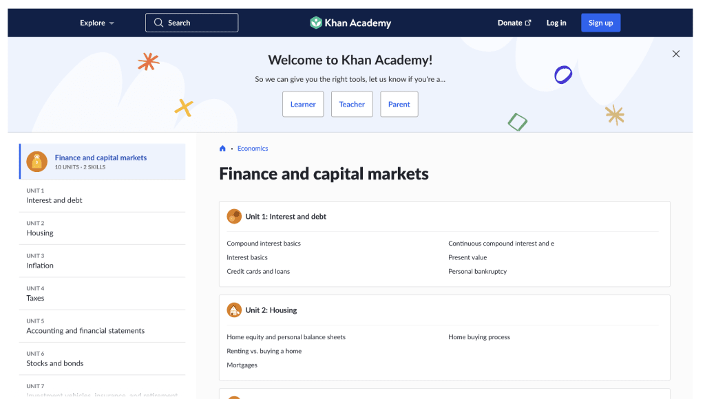Click the Unit 2: Housing heading

pyautogui.click(x=271, y=310)
